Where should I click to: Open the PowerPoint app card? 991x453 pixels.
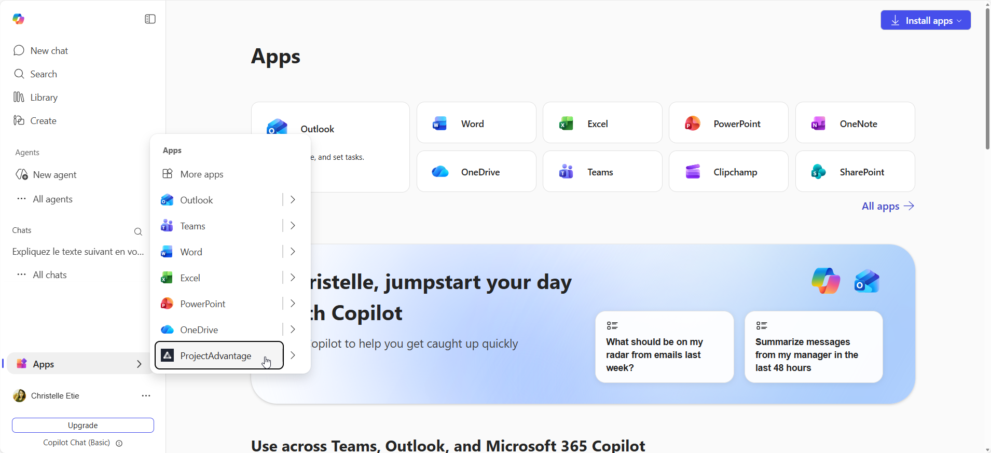(728, 122)
